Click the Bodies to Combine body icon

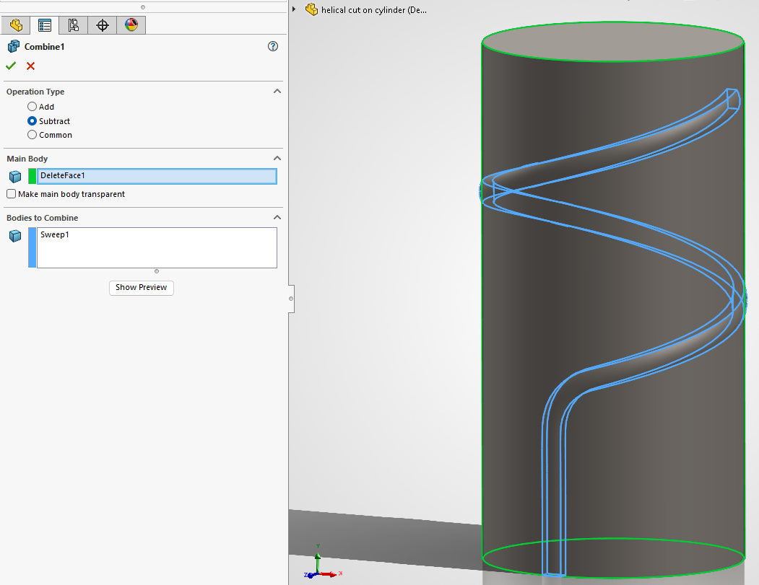pyautogui.click(x=15, y=236)
